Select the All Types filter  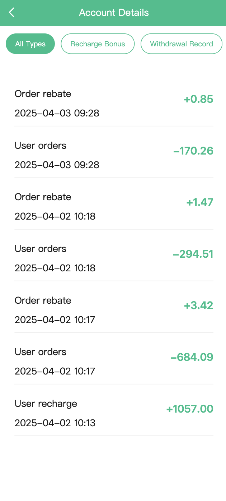click(x=30, y=44)
